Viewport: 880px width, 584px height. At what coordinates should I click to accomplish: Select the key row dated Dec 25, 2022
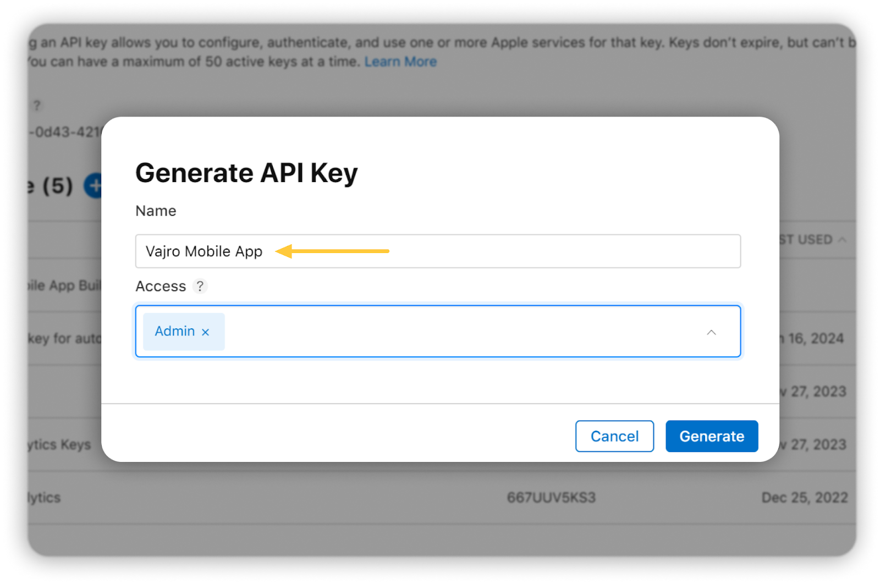point(804,498)
